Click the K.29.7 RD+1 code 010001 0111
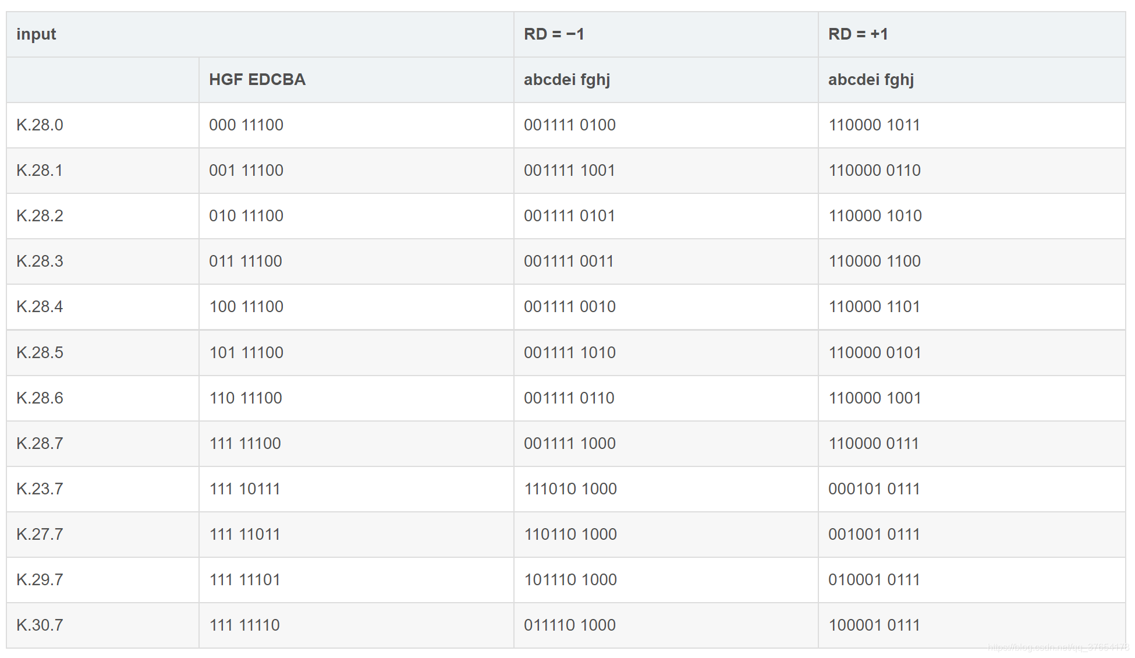 click(874, 580)
